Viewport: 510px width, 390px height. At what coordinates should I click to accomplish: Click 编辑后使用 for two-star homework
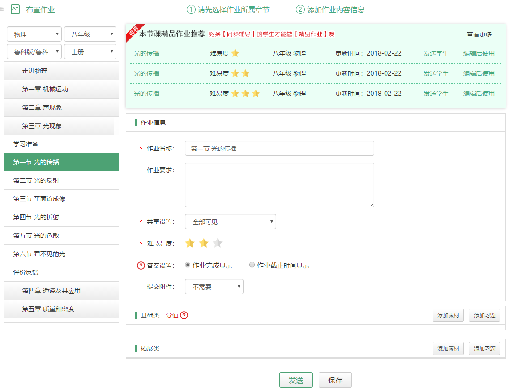(x=479, y=73)
